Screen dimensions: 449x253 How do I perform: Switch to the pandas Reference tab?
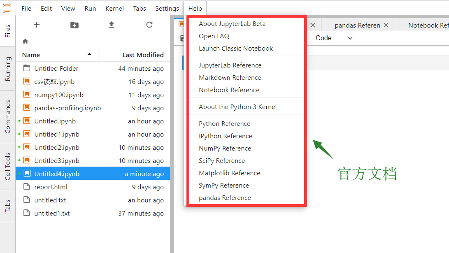[358, 25]
